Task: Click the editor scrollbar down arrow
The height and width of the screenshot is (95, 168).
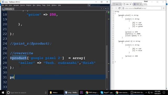Action: (x=107, y=89)
